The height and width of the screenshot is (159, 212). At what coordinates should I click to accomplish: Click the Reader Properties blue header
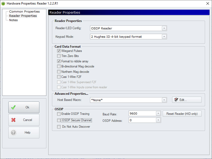tap(129, 12)
